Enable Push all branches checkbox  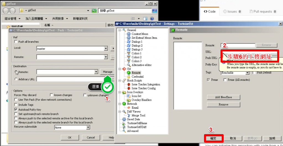point(16,42)
